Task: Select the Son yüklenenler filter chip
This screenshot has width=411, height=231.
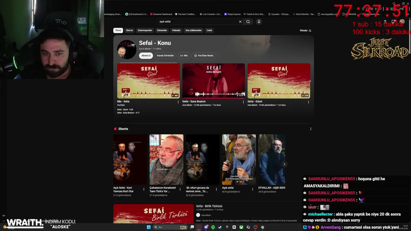Action: tap(194, 30)
